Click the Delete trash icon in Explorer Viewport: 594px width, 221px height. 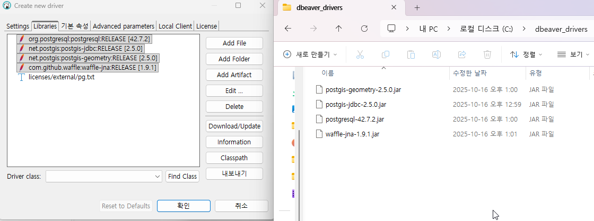(x=487, y=54)
